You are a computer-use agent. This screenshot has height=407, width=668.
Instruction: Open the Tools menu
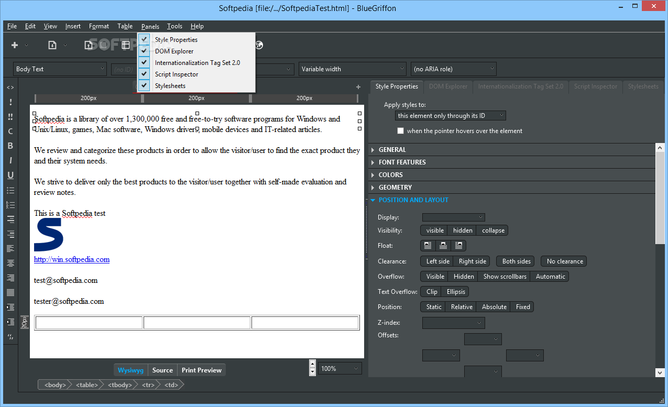[x=174, y=26]
